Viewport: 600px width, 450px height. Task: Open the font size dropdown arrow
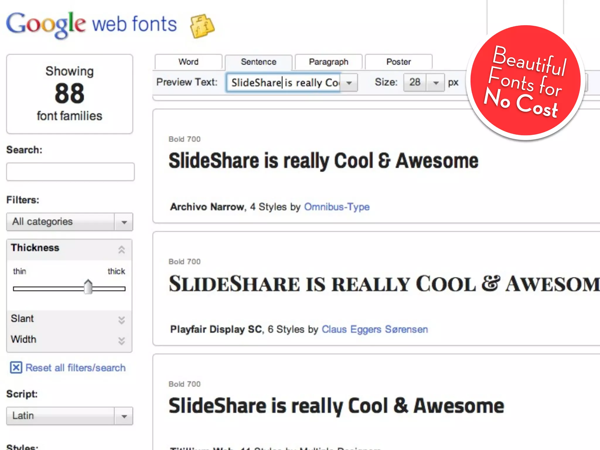tap(436, 83)
